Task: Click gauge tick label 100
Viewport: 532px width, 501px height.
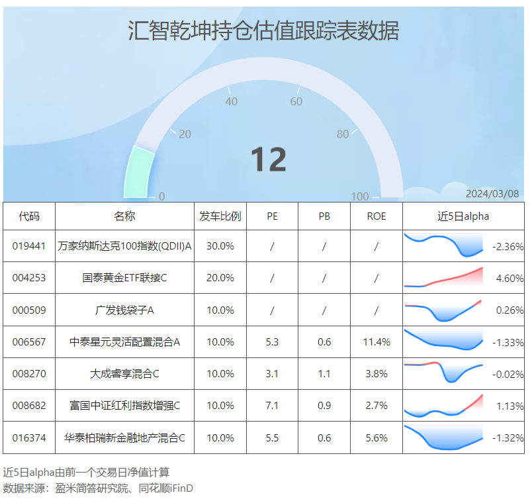Action: point(360,197)
